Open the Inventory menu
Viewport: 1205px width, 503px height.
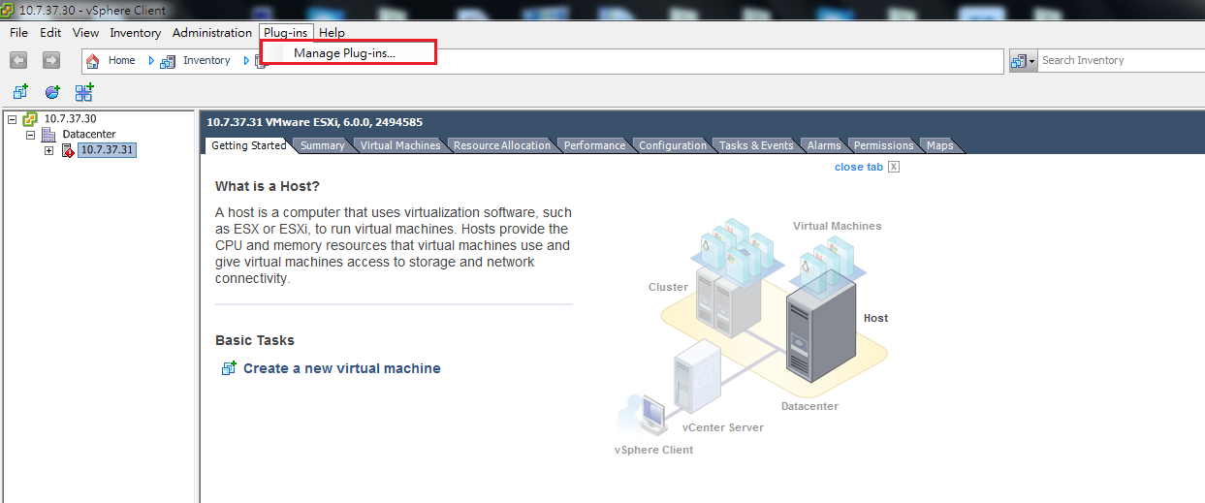[x=136, y=33]
